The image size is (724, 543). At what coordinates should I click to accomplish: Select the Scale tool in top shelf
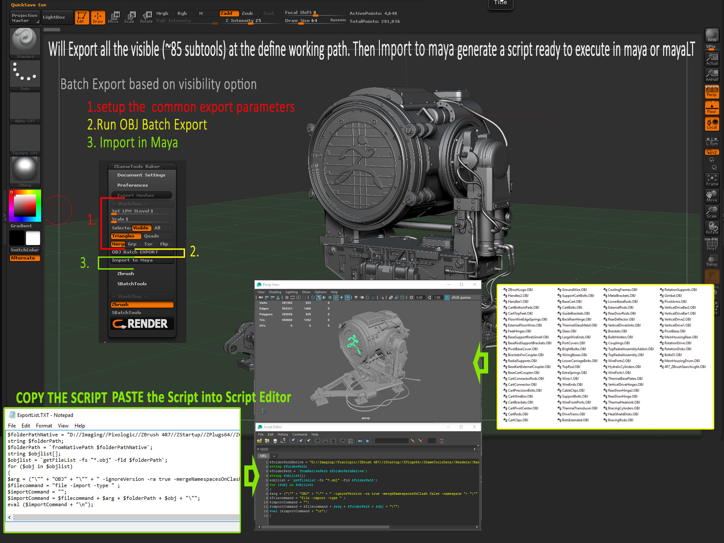coord(130,17)
